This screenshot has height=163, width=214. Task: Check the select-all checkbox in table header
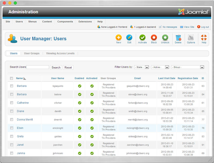(x=12, y=79)
